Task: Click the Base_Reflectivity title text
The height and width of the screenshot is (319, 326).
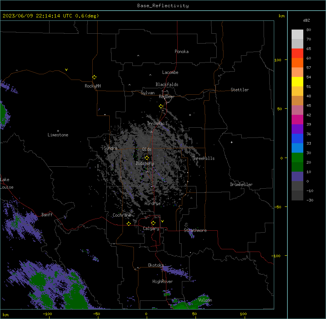Action: click(x=163, y=6)
